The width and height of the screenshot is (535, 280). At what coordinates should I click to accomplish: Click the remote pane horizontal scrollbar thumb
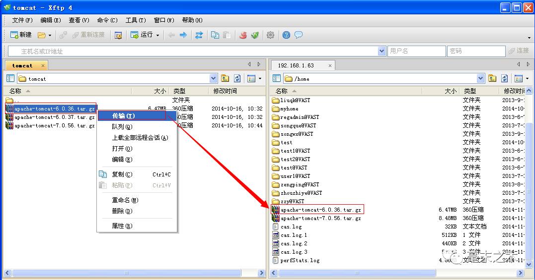coord(357,273)
